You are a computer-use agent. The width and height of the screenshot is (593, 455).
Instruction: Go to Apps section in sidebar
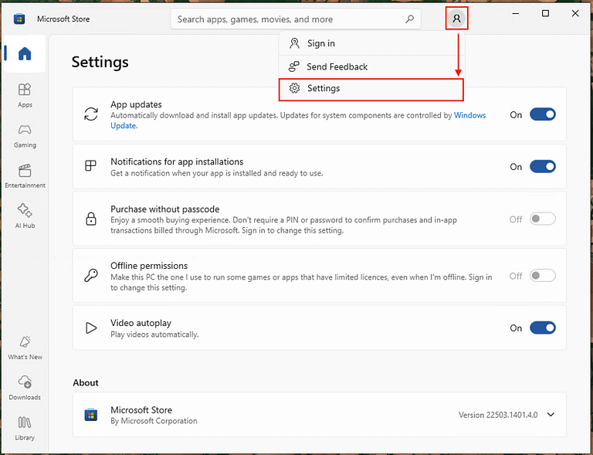[25, 95]
